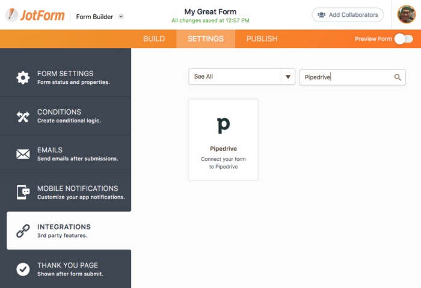Open MOBILE NOTIFICATIONS menu item
This screenshot has height=288, width=421.
[x=66, y=193]
